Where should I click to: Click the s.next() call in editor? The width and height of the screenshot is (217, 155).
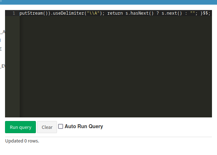pos(170,13)
